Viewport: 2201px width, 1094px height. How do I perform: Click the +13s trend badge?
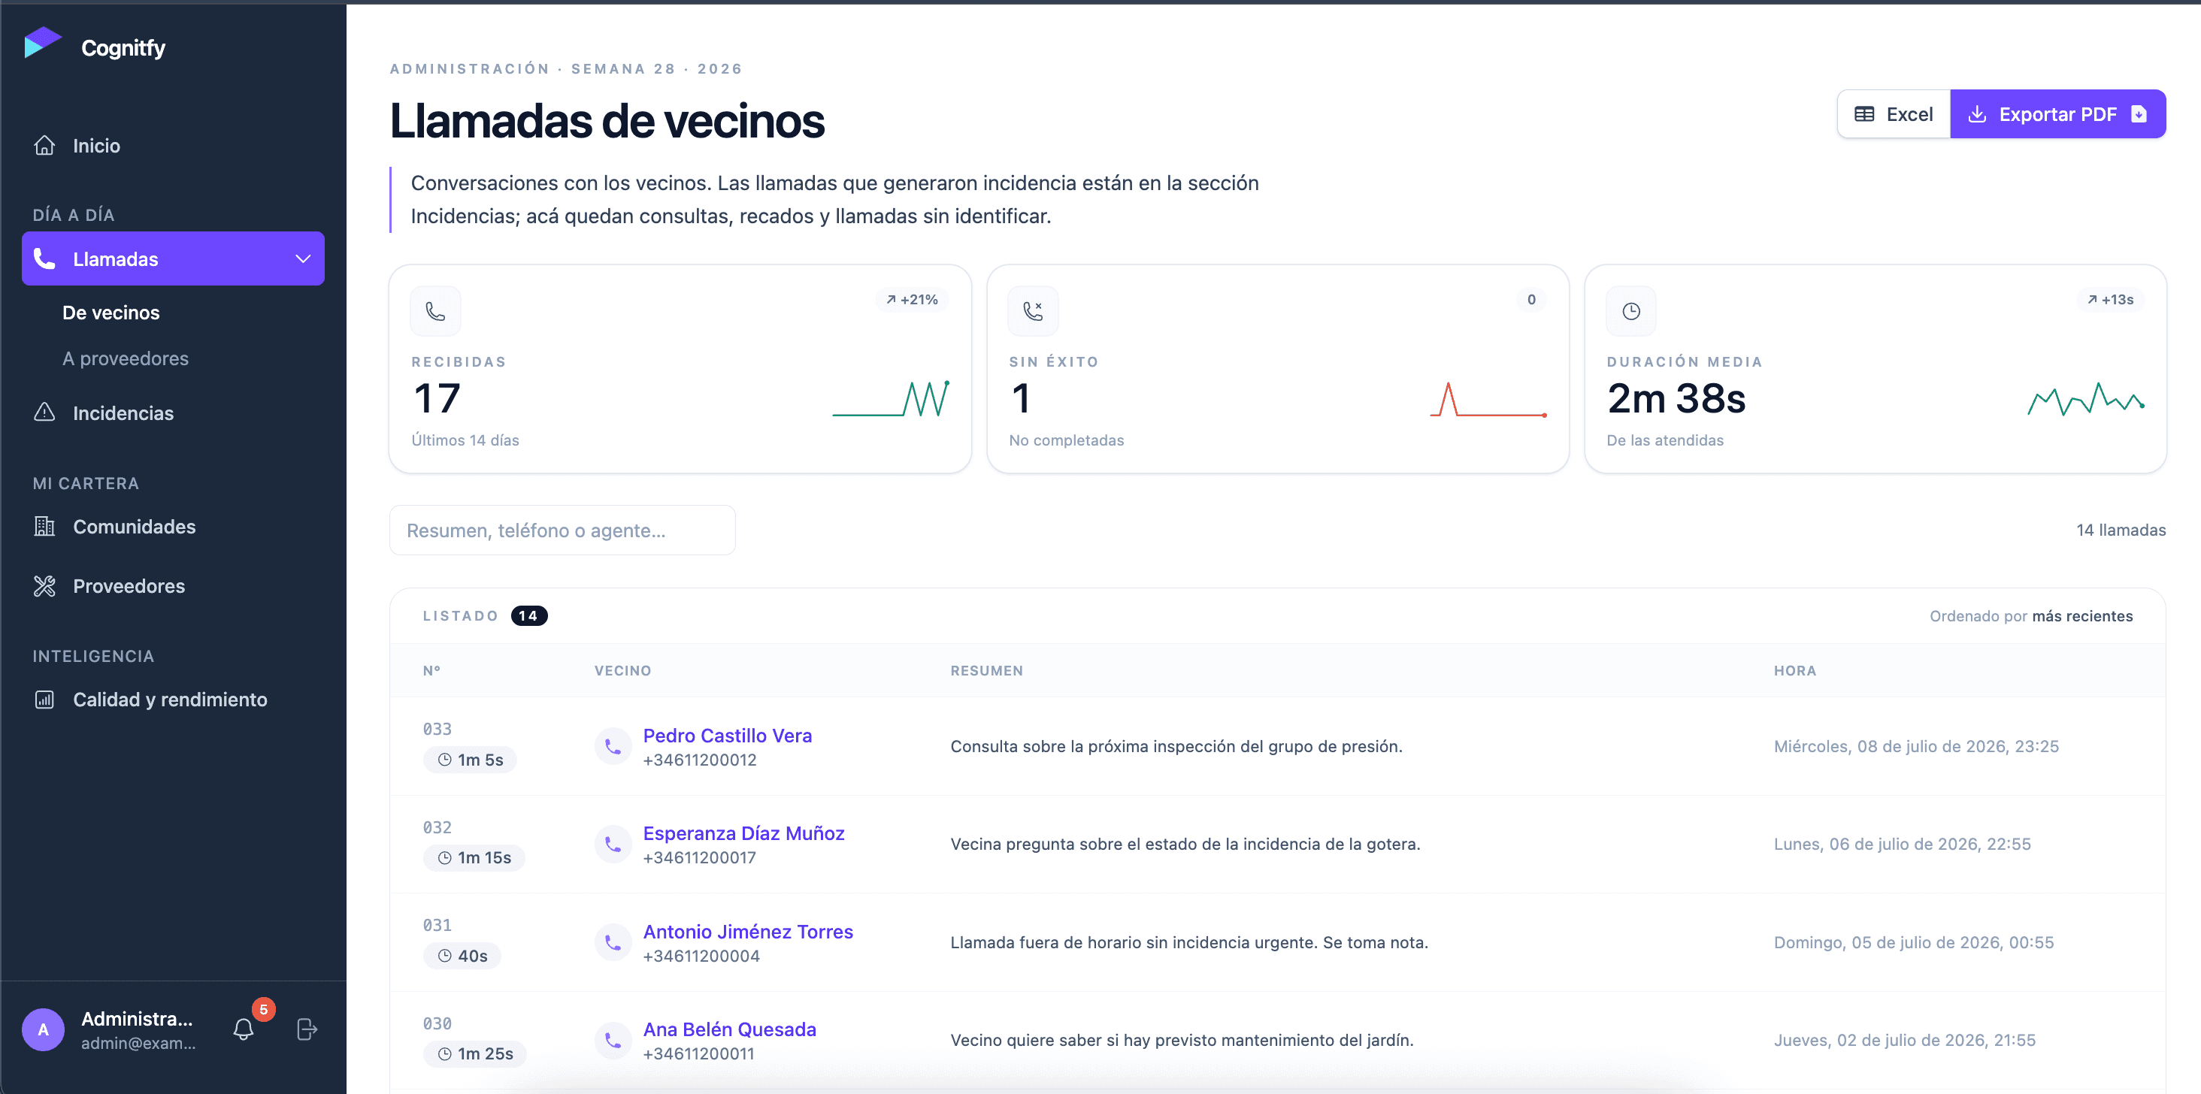(2109, 300)
